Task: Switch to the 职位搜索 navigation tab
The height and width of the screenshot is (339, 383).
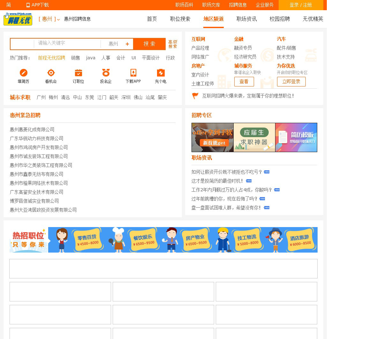Action: coord(180,19)
